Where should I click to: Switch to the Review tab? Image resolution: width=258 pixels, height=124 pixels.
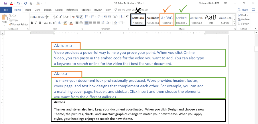point(98,10)
